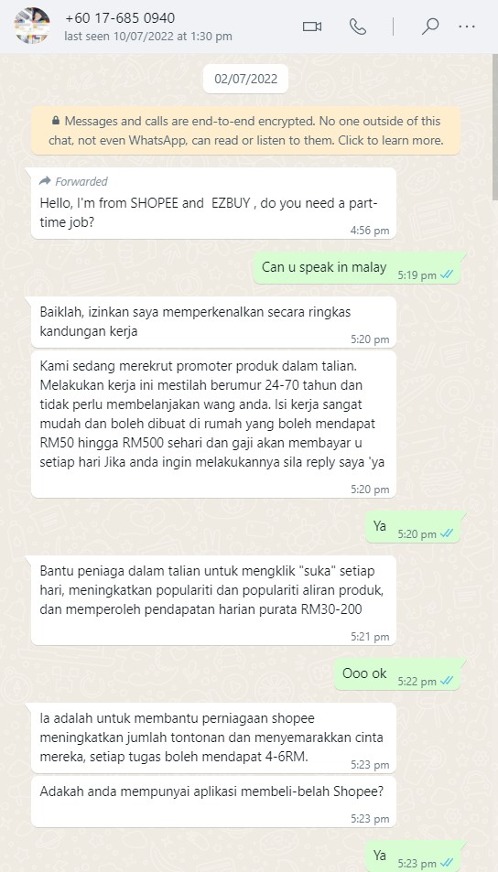Click the encryption notice to learn more

pos(245,131)
